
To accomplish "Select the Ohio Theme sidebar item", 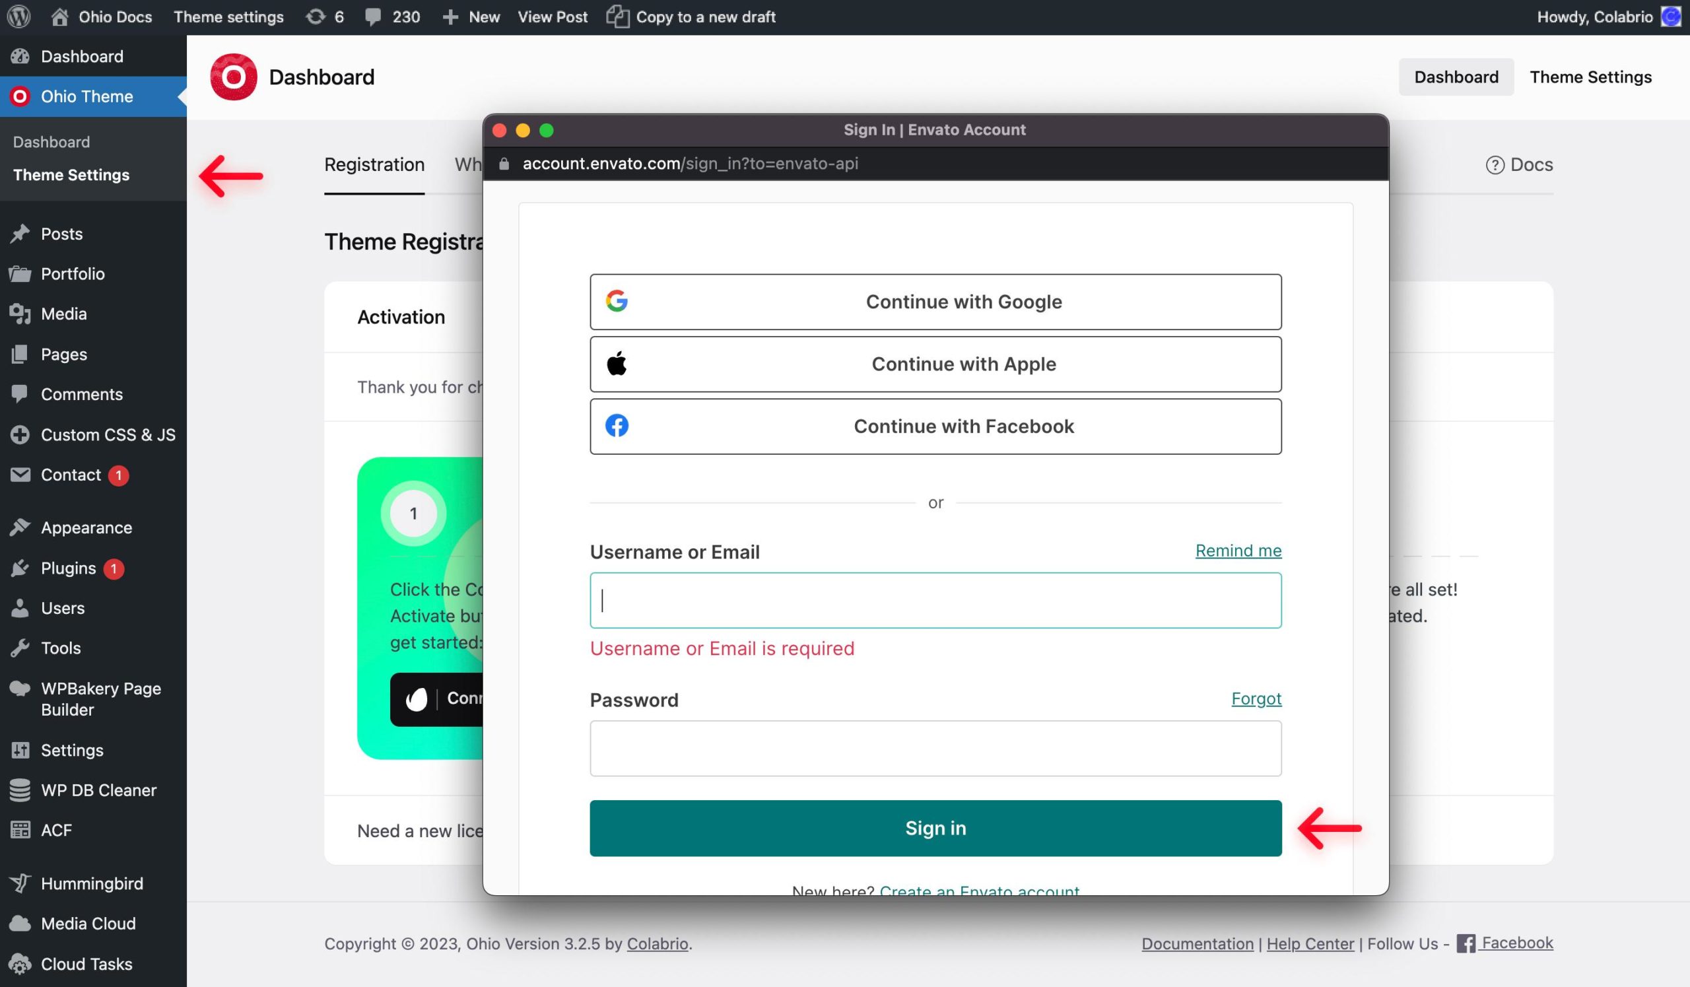I will (93, 96).
